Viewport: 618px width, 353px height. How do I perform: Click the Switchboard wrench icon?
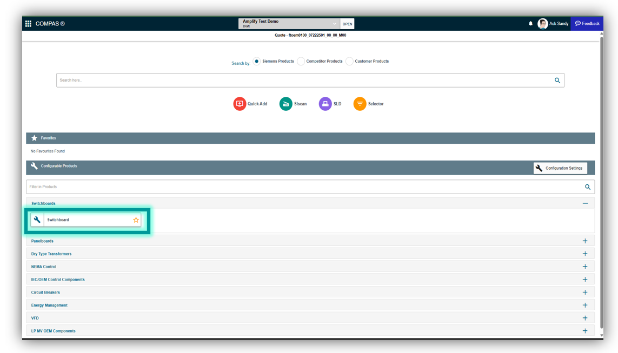pos(37,220)
